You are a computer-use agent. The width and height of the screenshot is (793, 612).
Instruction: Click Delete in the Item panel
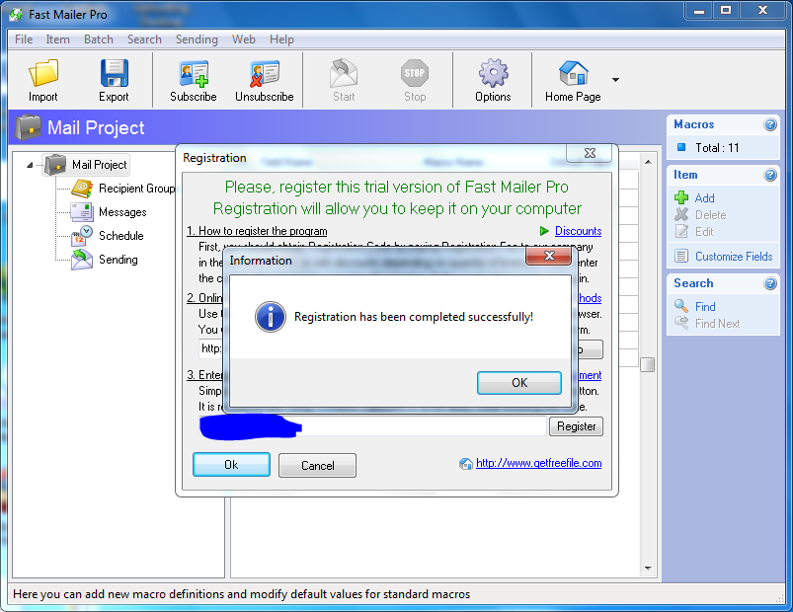[x=711, y=215]
